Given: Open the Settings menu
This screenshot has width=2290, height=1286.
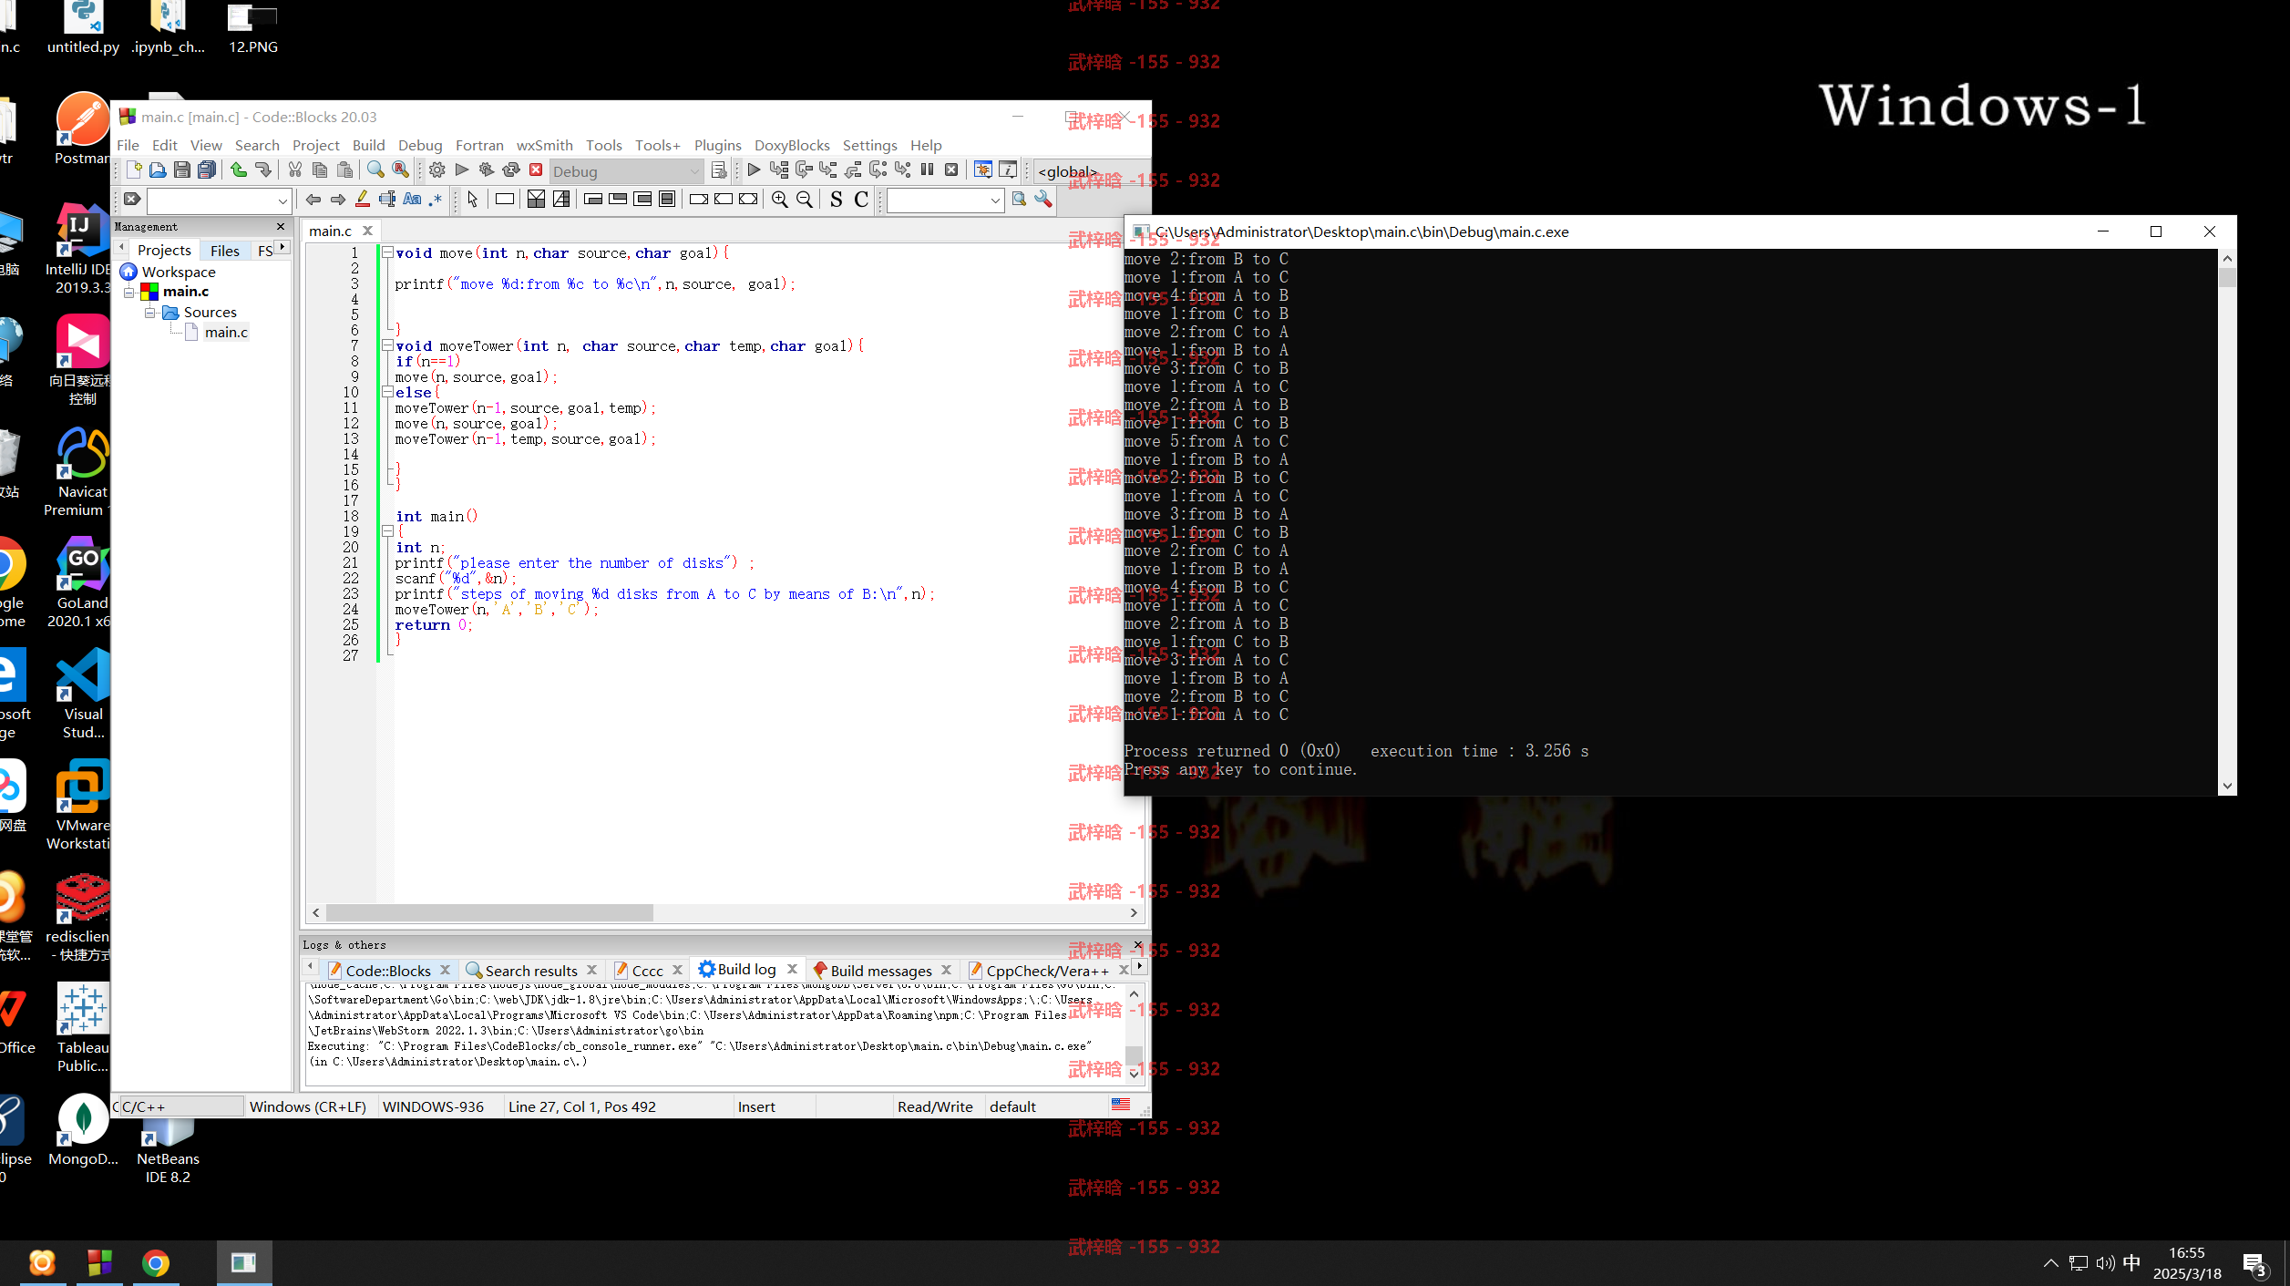Looking at the screenshot, I should click(869, 145).
